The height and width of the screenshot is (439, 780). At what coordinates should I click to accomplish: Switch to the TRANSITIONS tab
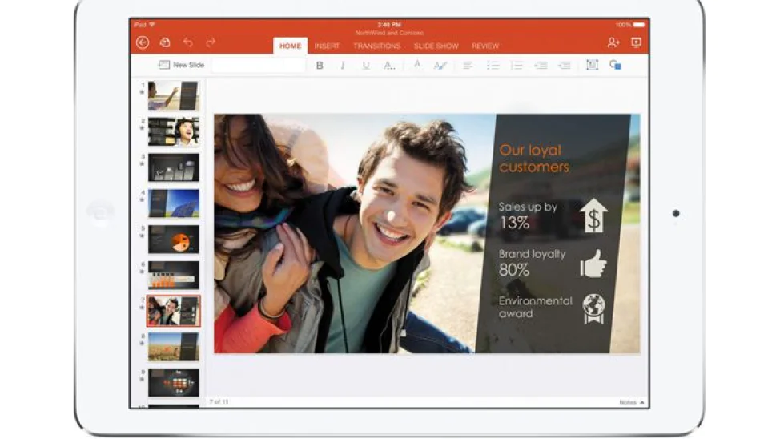pyautogui.click(x=377, y=46)
